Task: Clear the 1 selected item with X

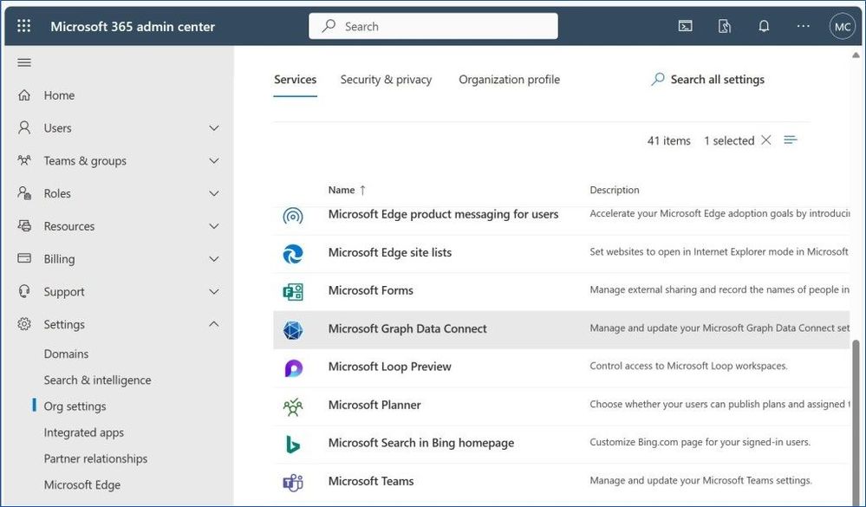Action: tap(766, 140)
